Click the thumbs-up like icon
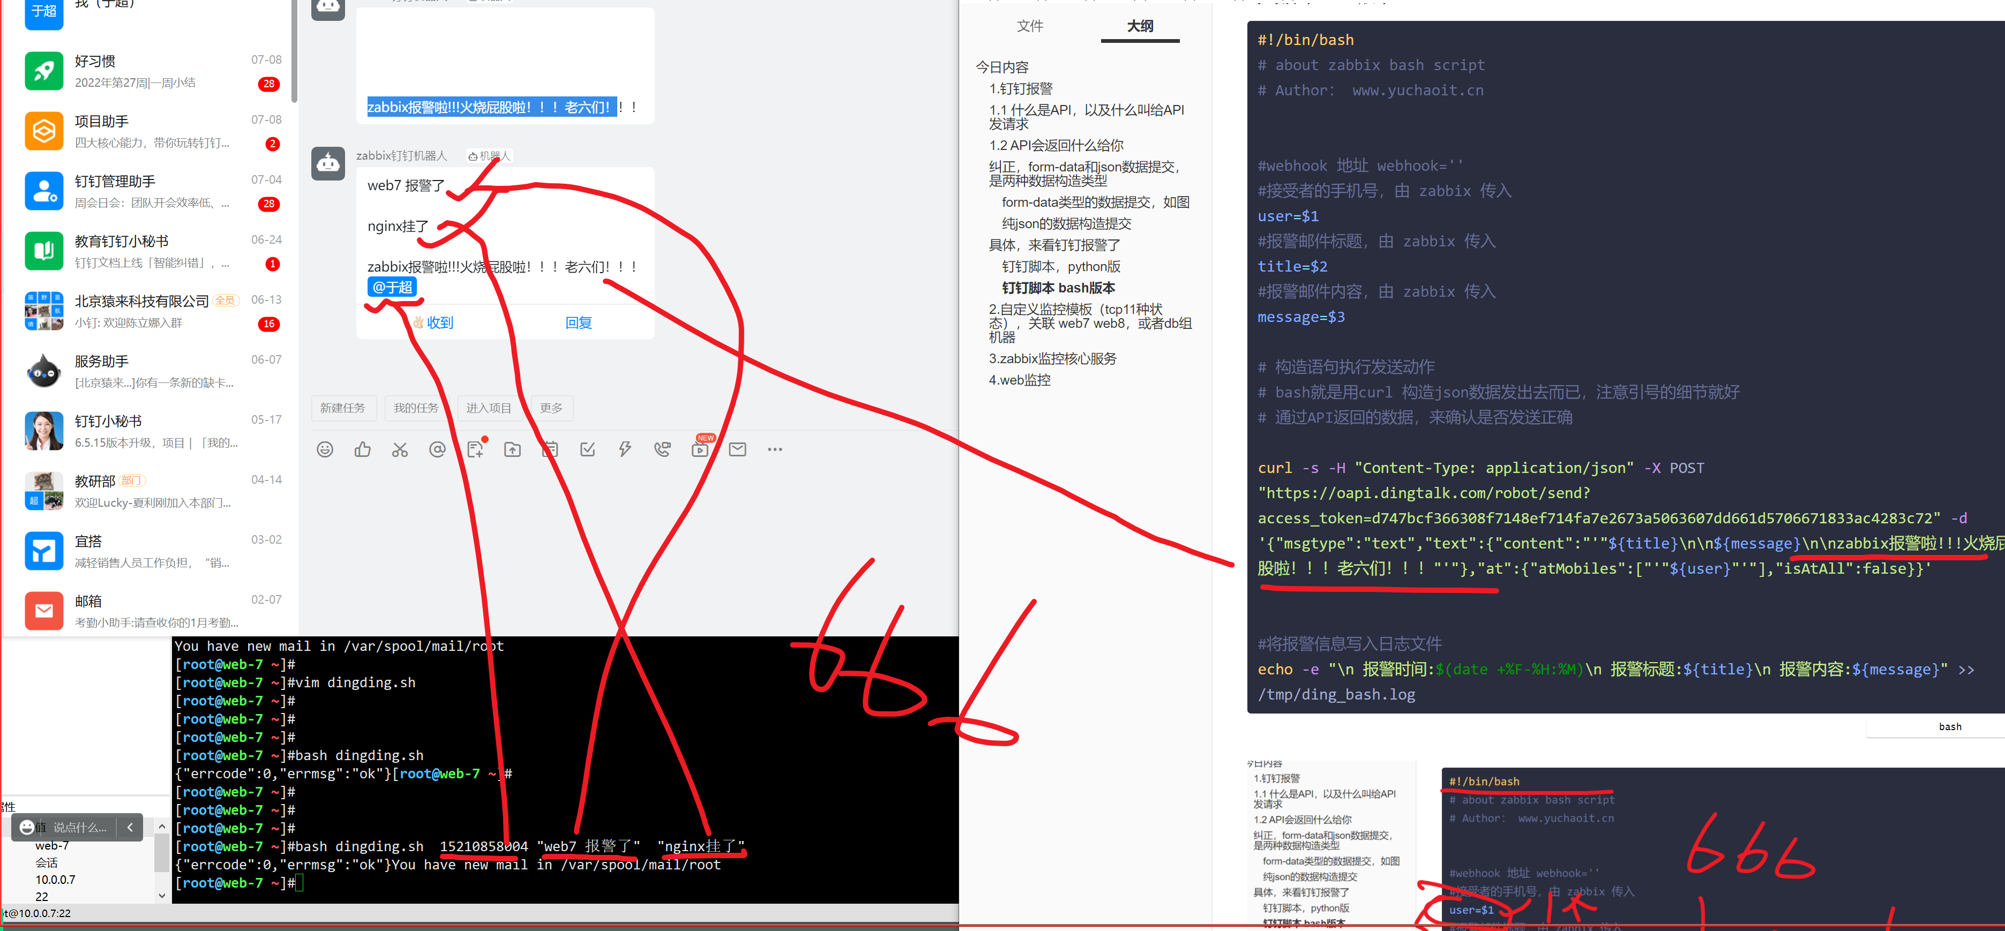 click(x=363, y=449)
